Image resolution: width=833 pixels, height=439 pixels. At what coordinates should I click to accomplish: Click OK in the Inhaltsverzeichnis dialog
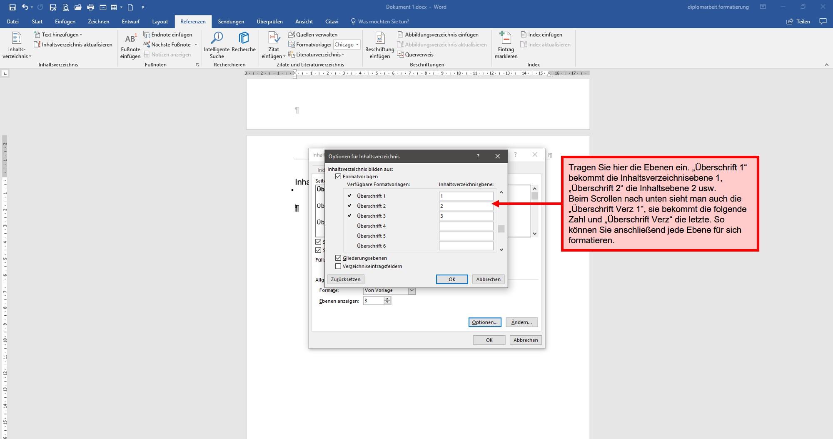(489, 340)
